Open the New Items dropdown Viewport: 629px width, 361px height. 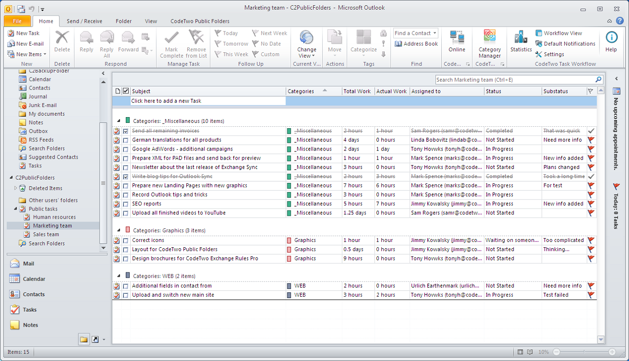point(28,54)
